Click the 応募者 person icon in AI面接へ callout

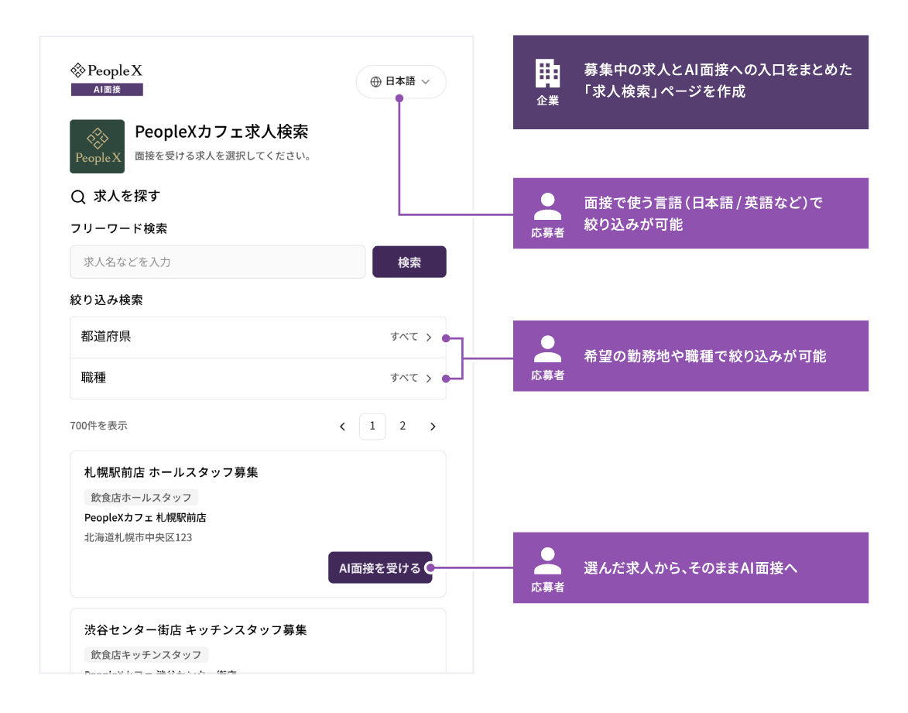click(547, 561)
